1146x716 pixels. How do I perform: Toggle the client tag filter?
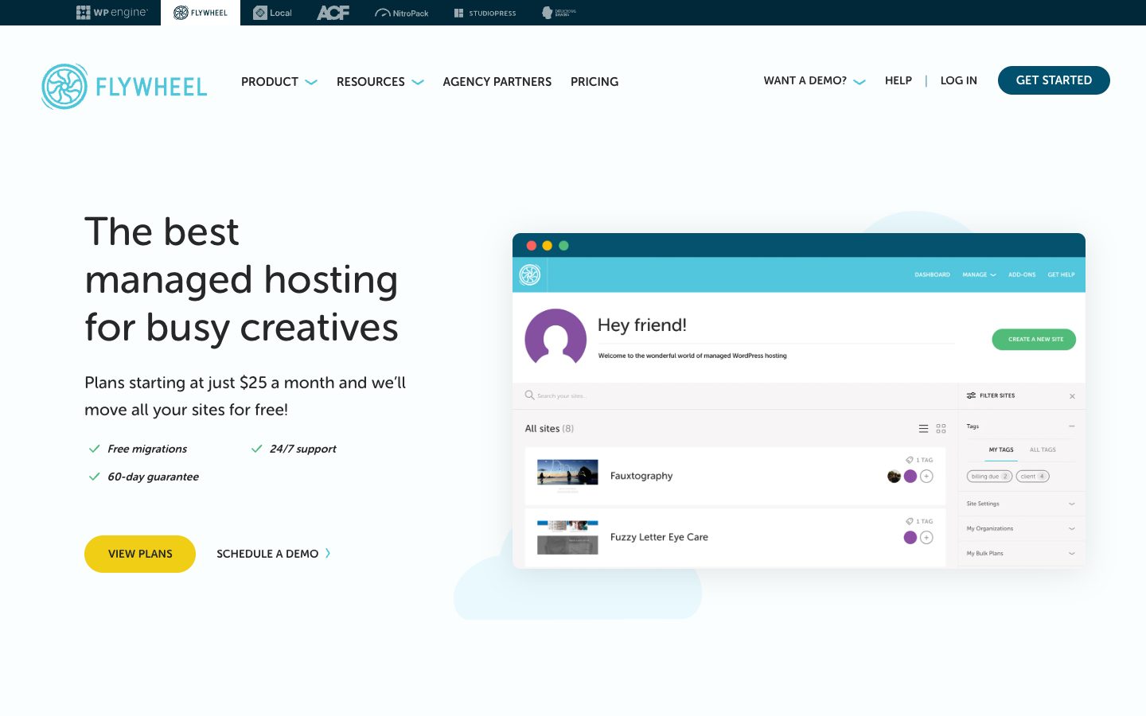coord(1033,477)
